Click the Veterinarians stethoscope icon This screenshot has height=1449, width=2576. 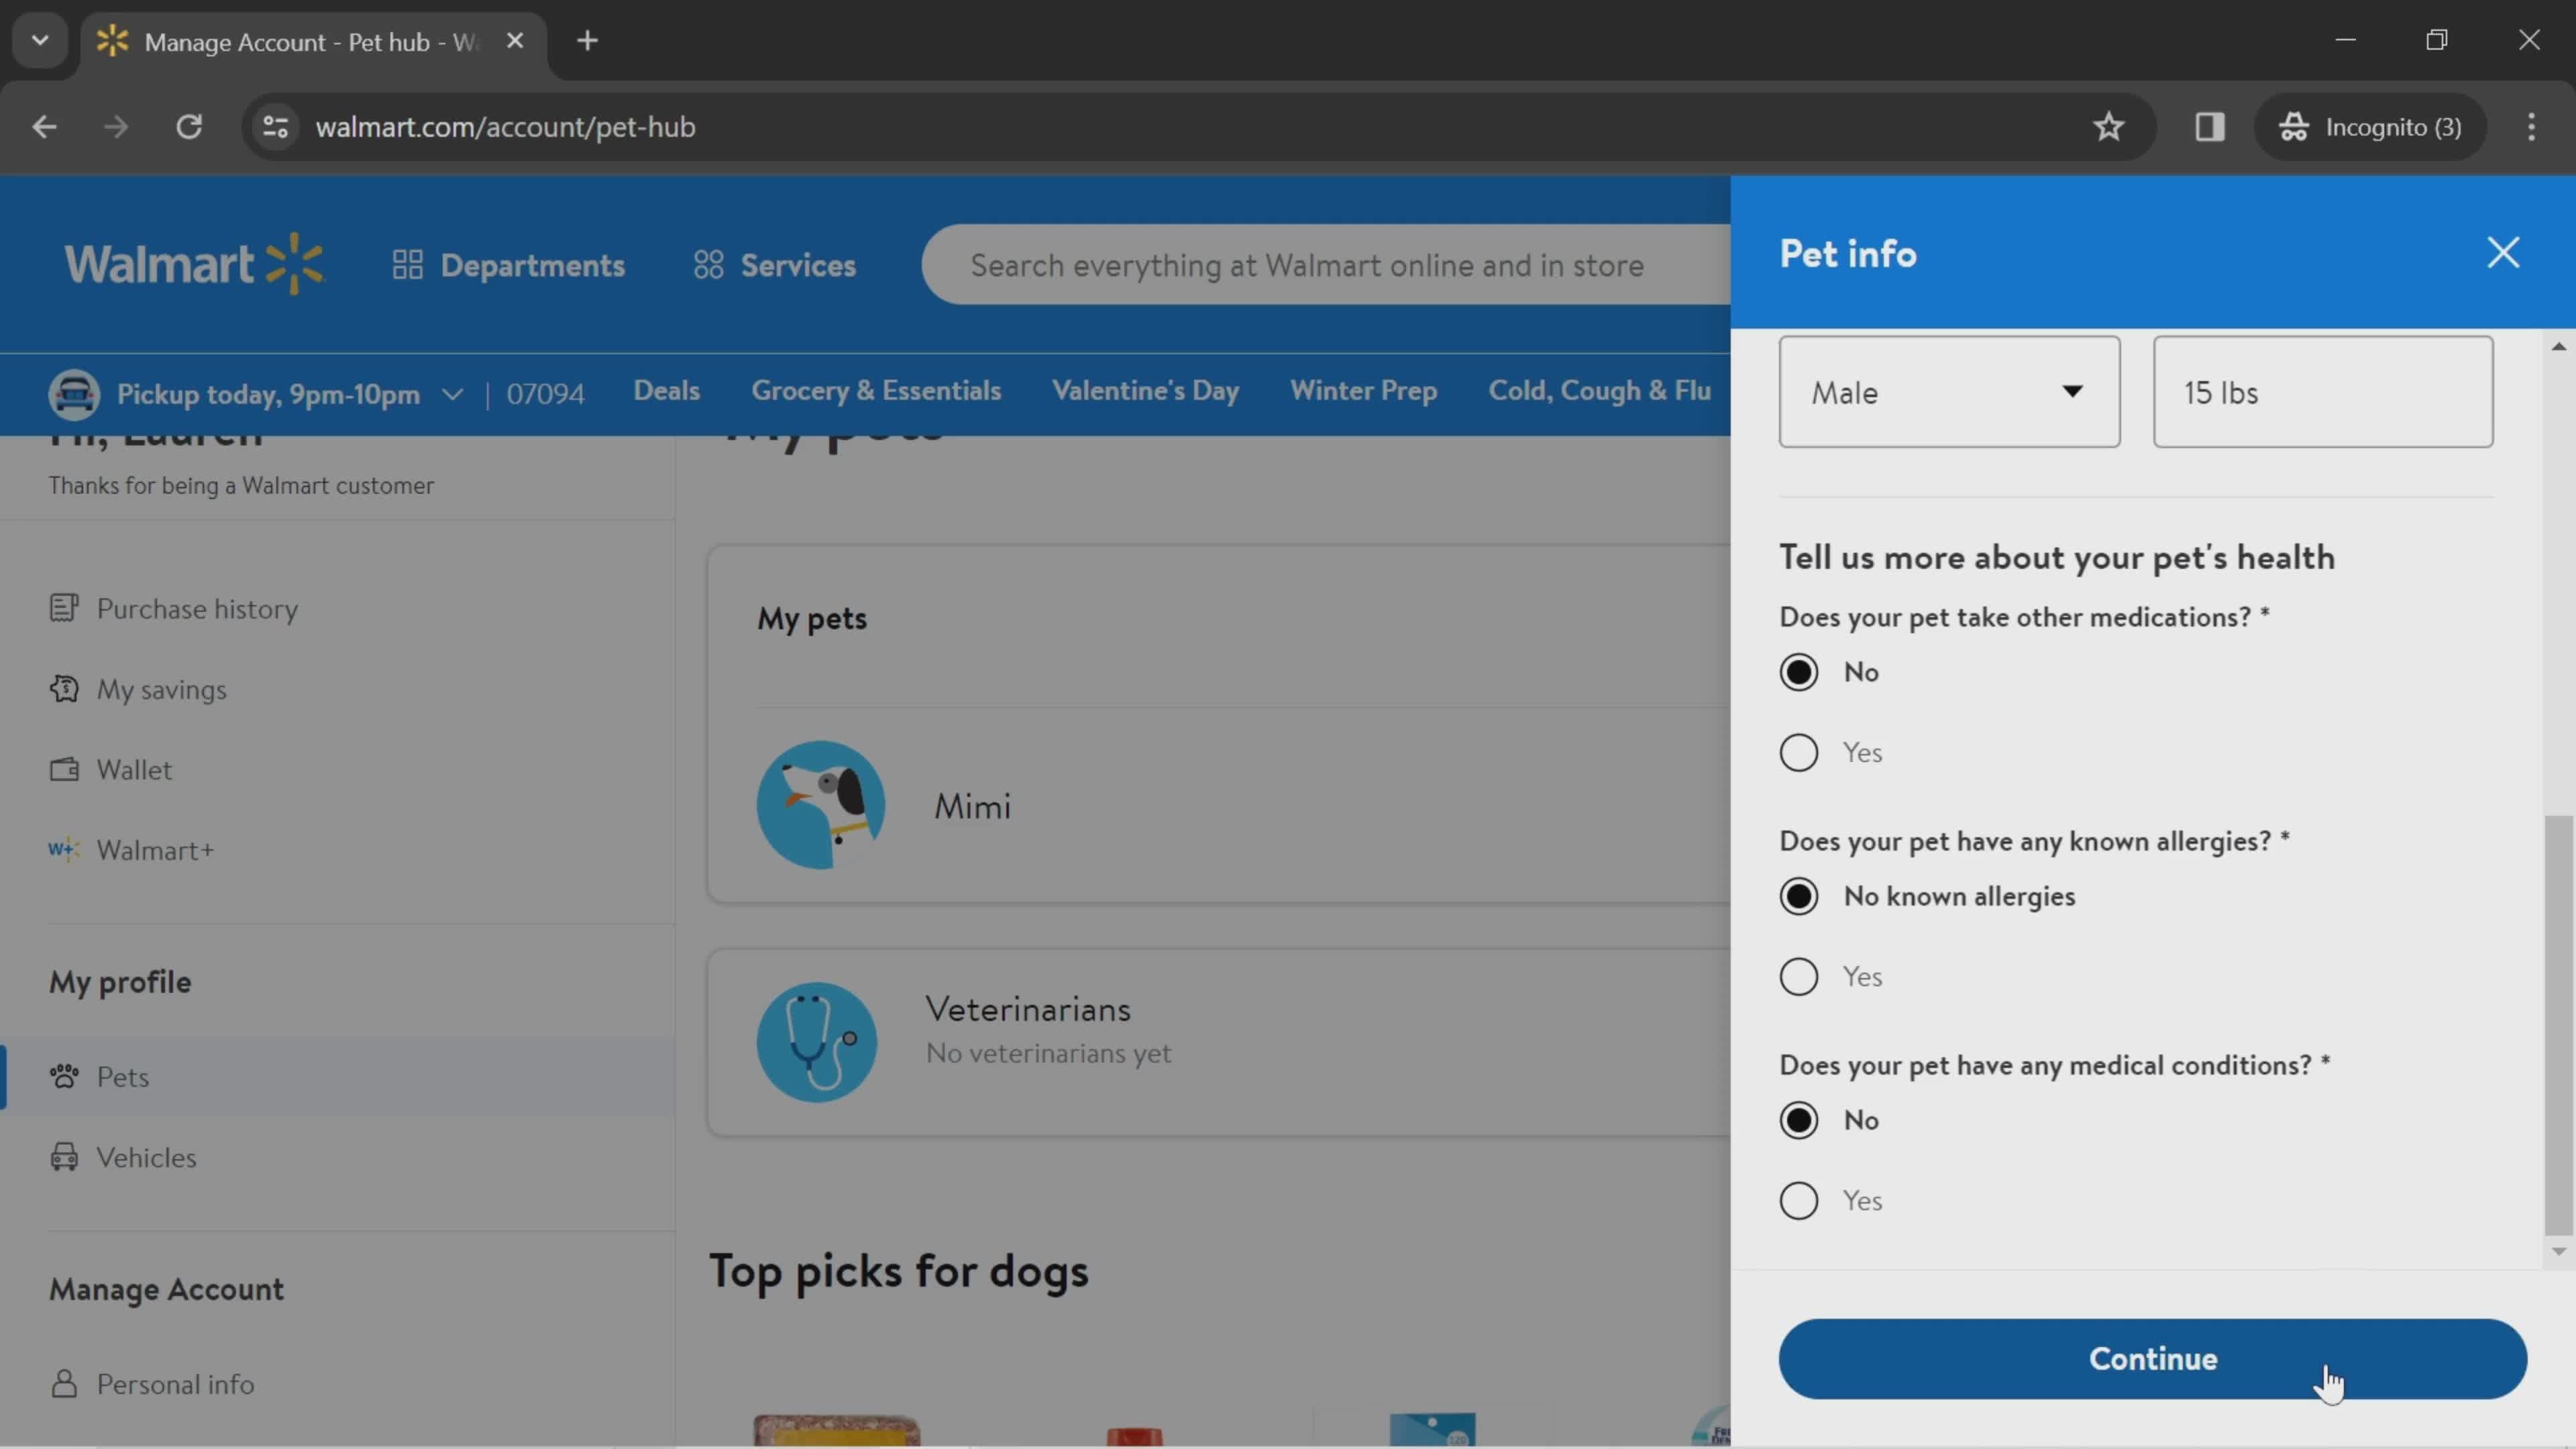point(816,1042)
